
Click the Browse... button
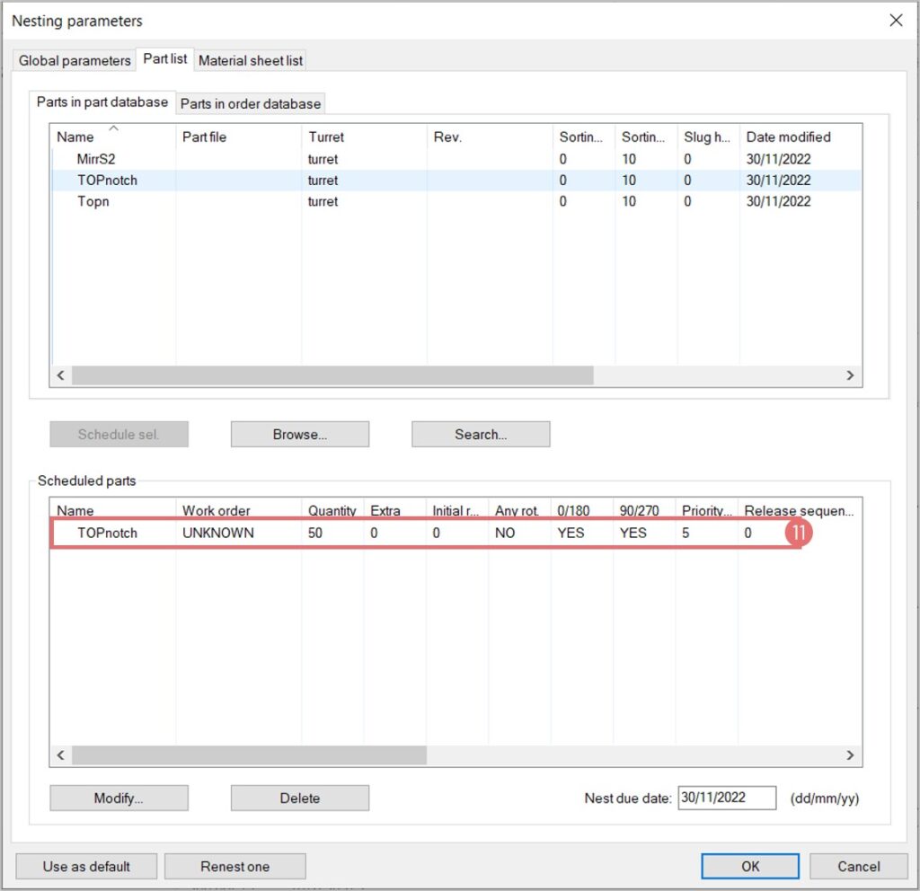pyautogui.click(x=299, y=435)
